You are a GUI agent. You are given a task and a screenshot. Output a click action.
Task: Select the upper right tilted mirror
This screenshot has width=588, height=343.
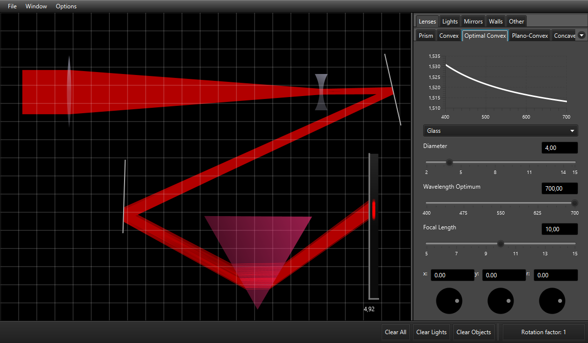393,90
